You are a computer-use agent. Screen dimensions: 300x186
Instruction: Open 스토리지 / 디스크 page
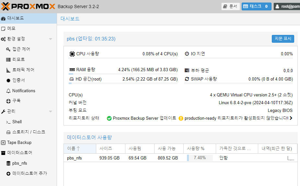click(28, 132)
